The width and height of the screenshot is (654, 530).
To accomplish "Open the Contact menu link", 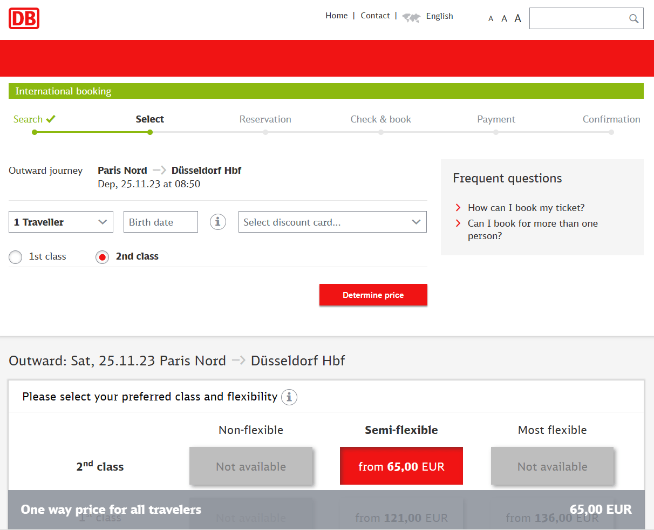I will pos(375,16).
